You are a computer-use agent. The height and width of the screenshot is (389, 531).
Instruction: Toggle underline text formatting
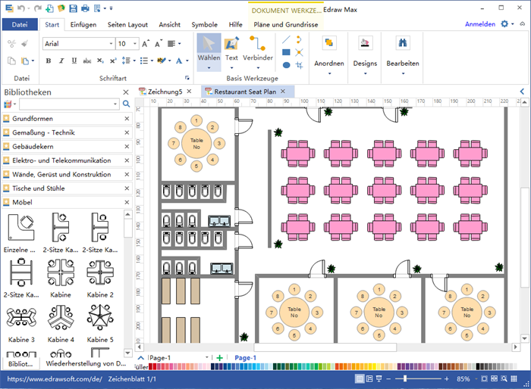(x=74, y=61)
